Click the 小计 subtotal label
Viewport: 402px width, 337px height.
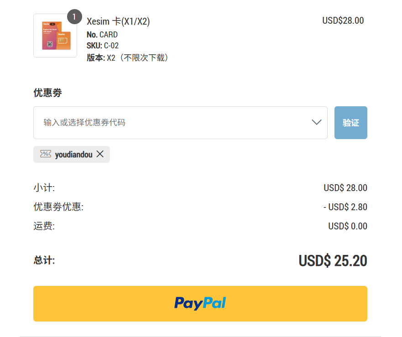[44, 188]
